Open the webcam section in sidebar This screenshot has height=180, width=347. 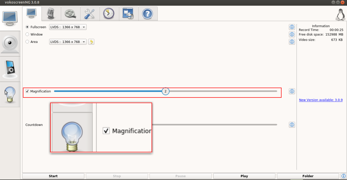[x=10, y=44]
